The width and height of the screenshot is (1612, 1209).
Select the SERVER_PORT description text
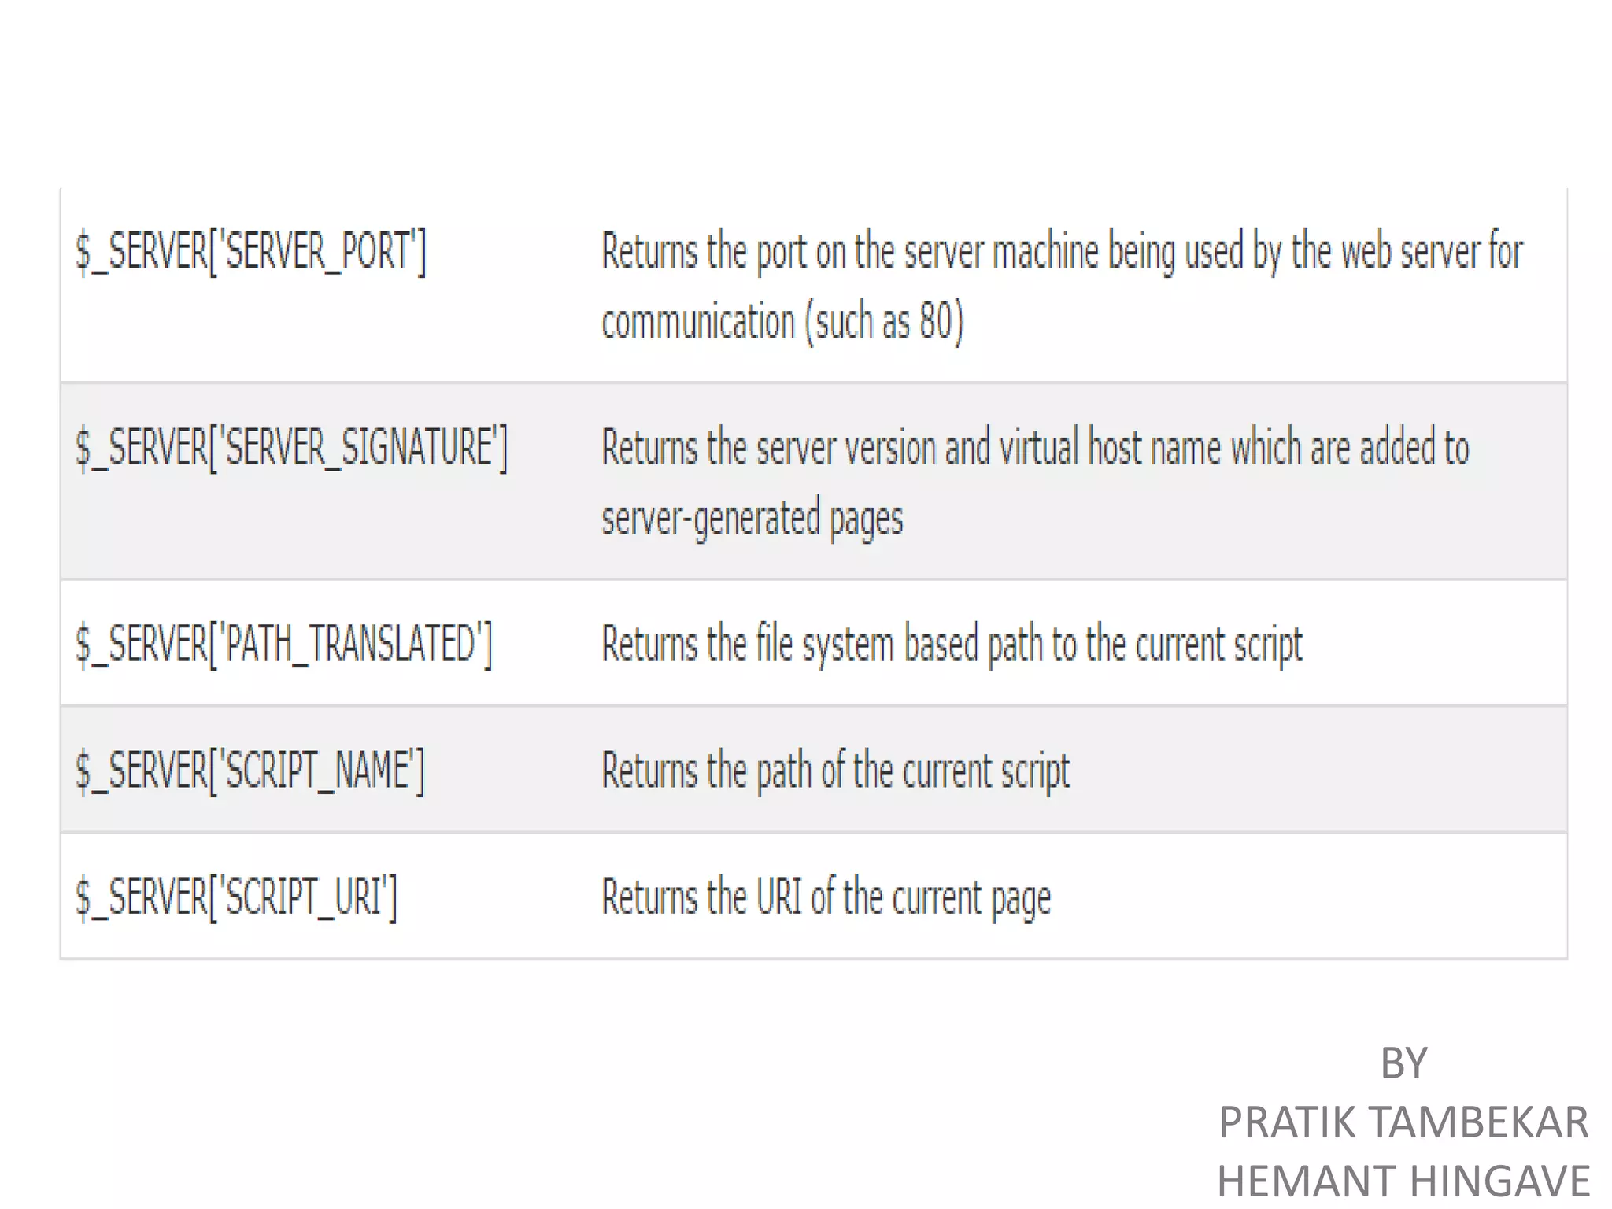coord(1063,287)
